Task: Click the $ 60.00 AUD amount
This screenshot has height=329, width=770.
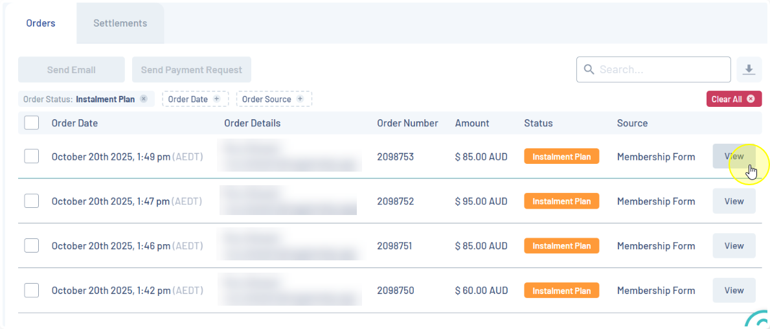Action: click(x=481, y=291)
